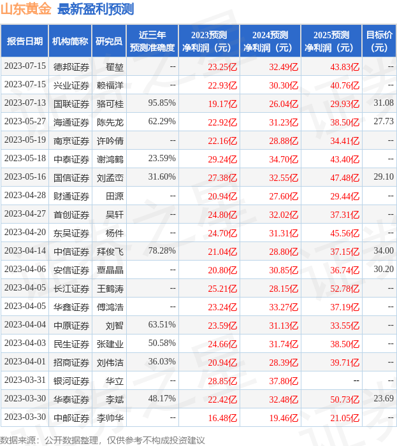
Task: Click institution name 国信证券
Action: pyautogui.click(x=71, y=178)
